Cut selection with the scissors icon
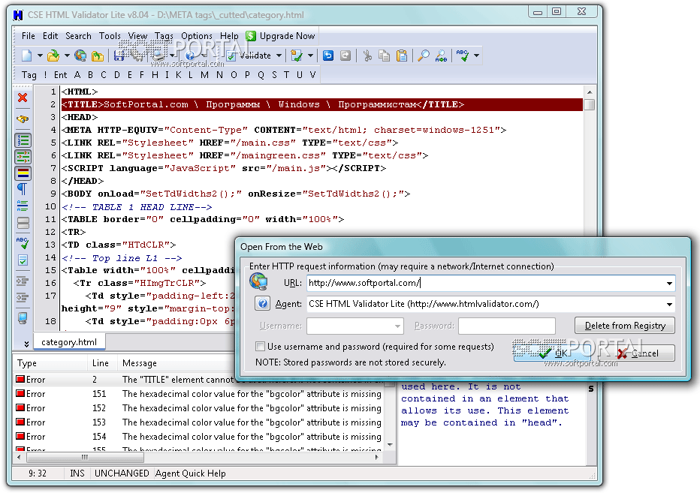This screenshot has width=700, height=496. click(x=367, y=56)
